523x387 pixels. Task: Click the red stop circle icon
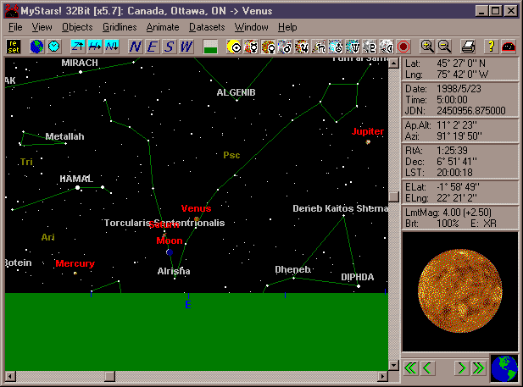coord(403,46)
